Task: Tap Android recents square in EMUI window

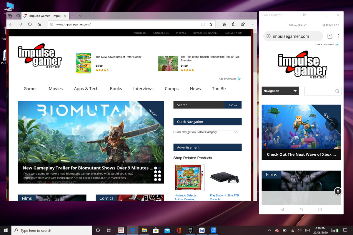Action: (x=320, y=210)
